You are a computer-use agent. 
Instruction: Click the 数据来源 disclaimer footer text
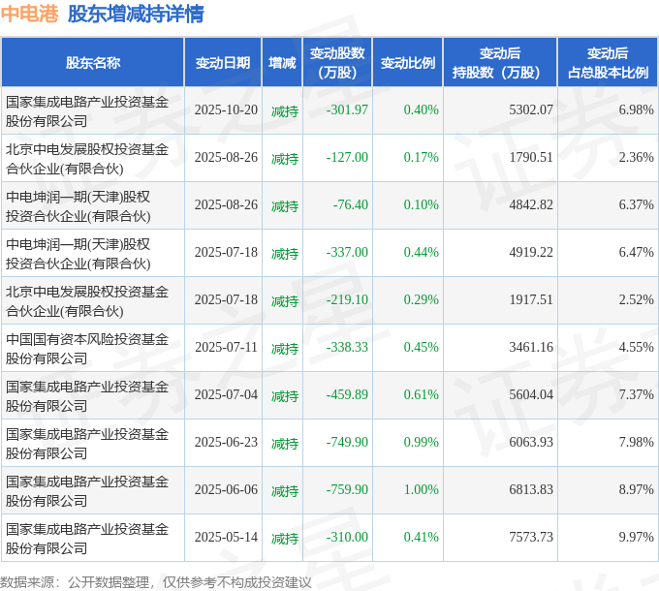[156, 582]
